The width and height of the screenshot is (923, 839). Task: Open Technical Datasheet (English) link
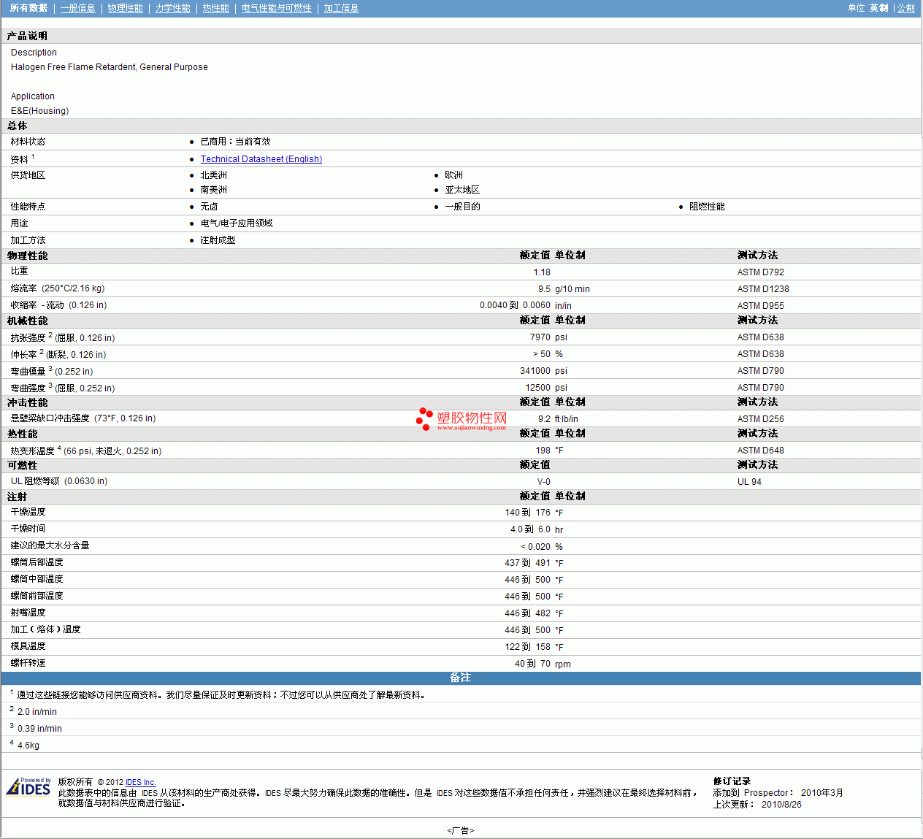click(x=261, y=159)
